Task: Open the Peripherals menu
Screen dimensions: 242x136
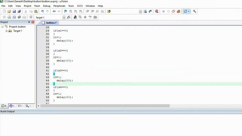Action: [x=59, y=6]
